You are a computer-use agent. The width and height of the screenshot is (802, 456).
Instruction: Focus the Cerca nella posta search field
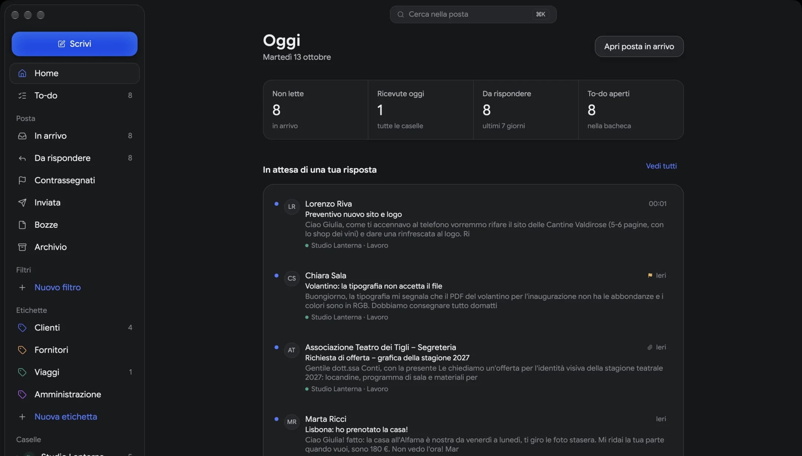(x=473, y=14)
